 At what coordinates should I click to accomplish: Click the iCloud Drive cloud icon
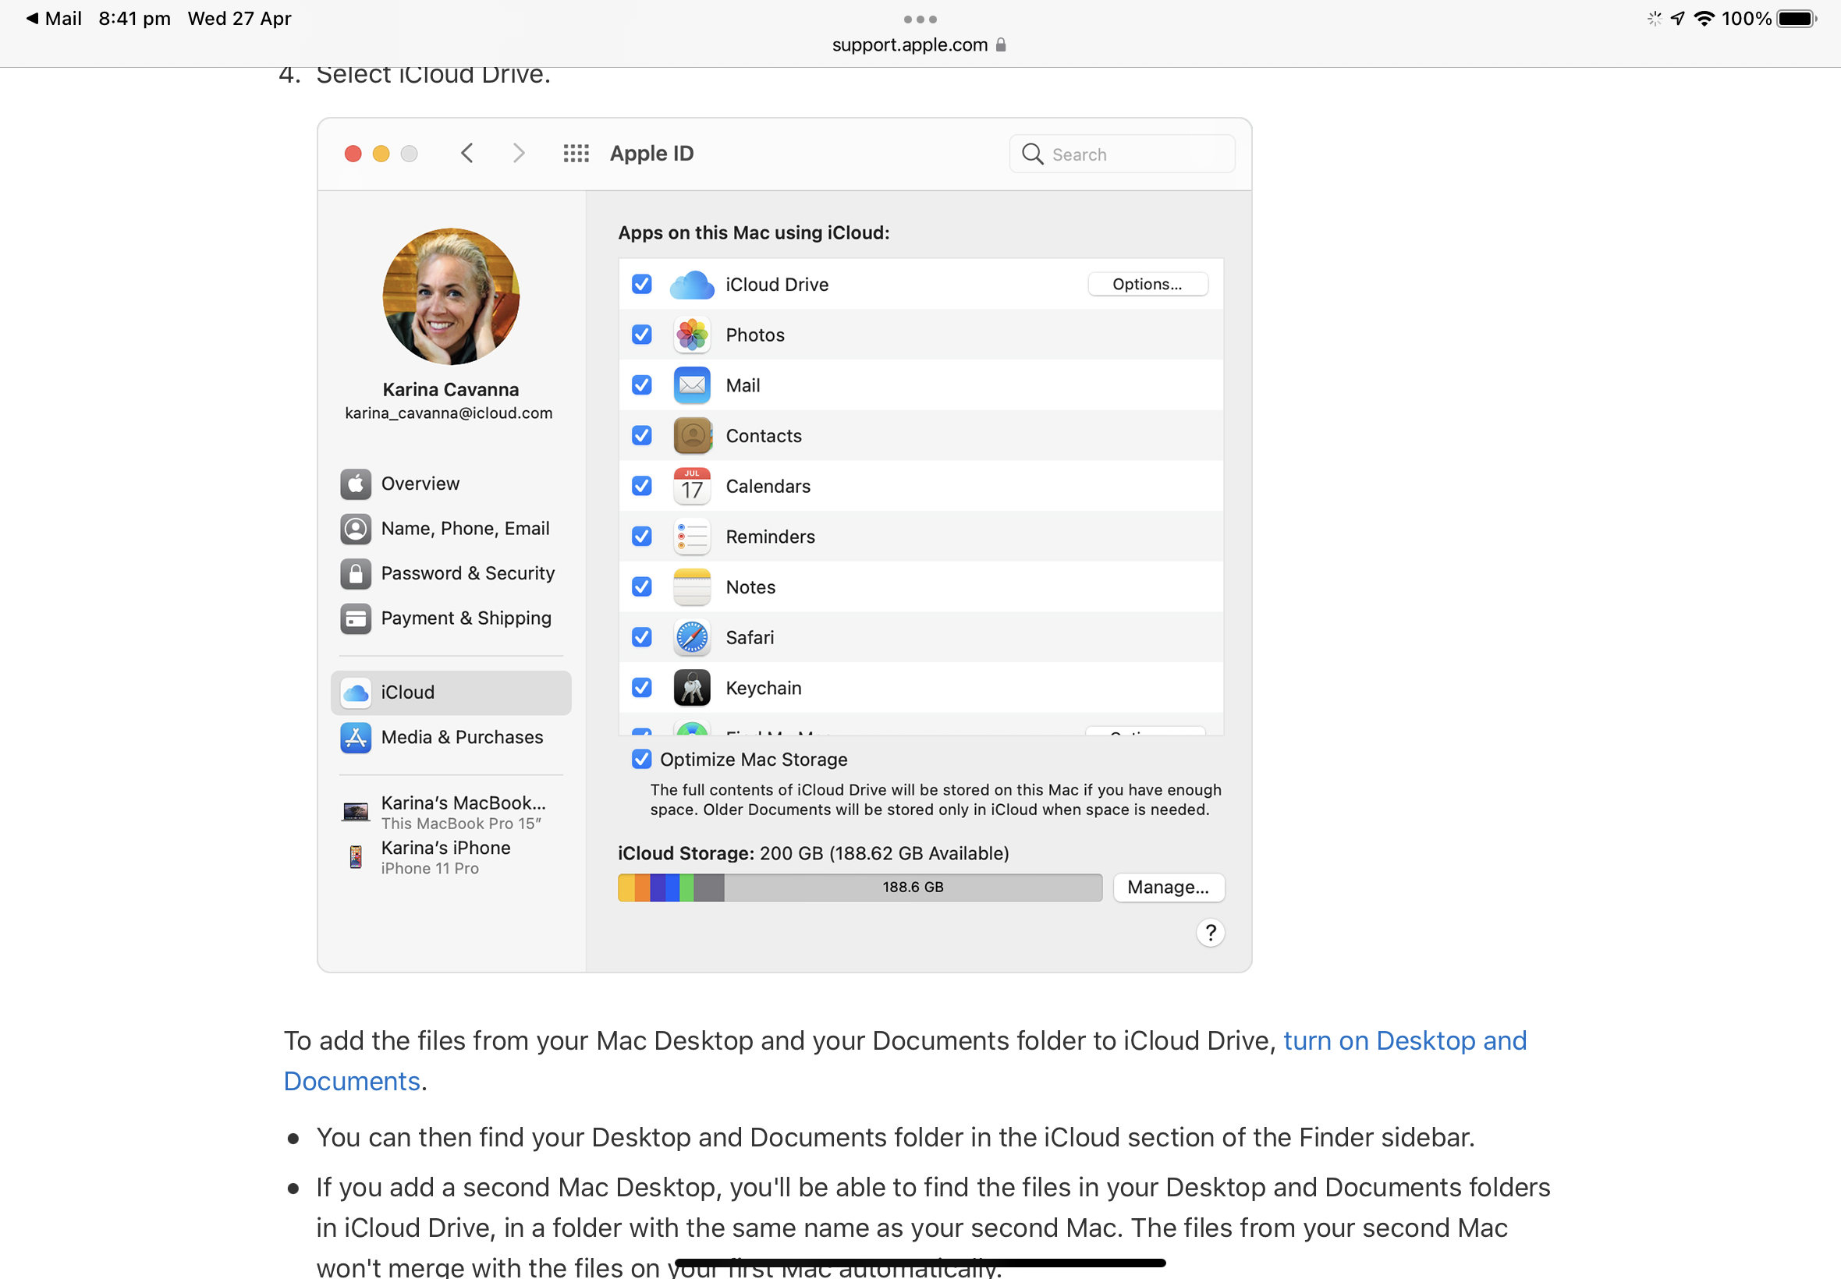click(691, 285)
